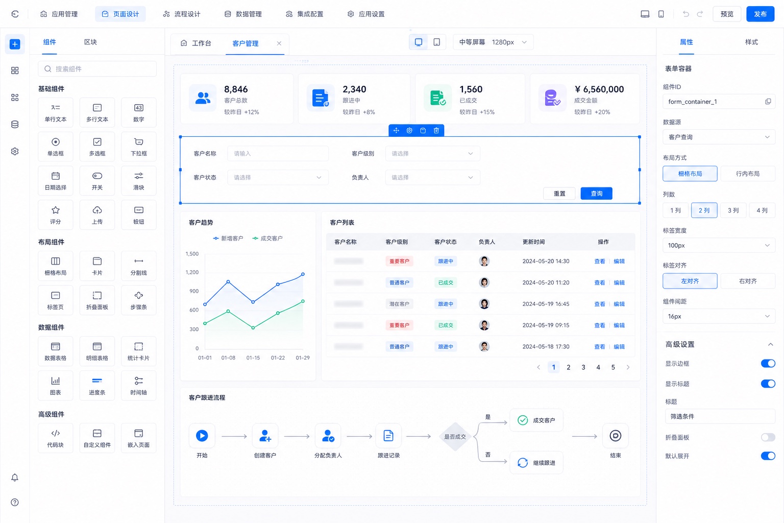
Task: Click the 搜索组件 search field
Action: pyautogui.click(x=97, y=69)
